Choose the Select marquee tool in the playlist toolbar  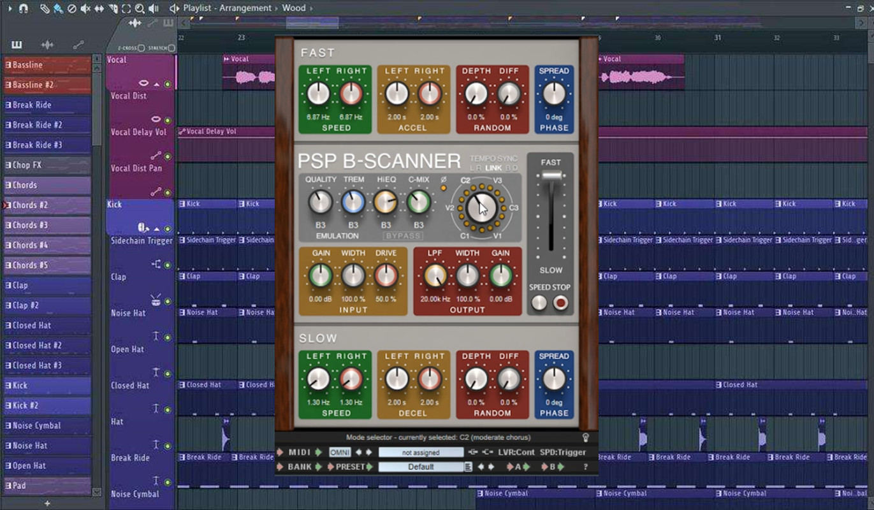pyautogui.click(x=126, y=8)
